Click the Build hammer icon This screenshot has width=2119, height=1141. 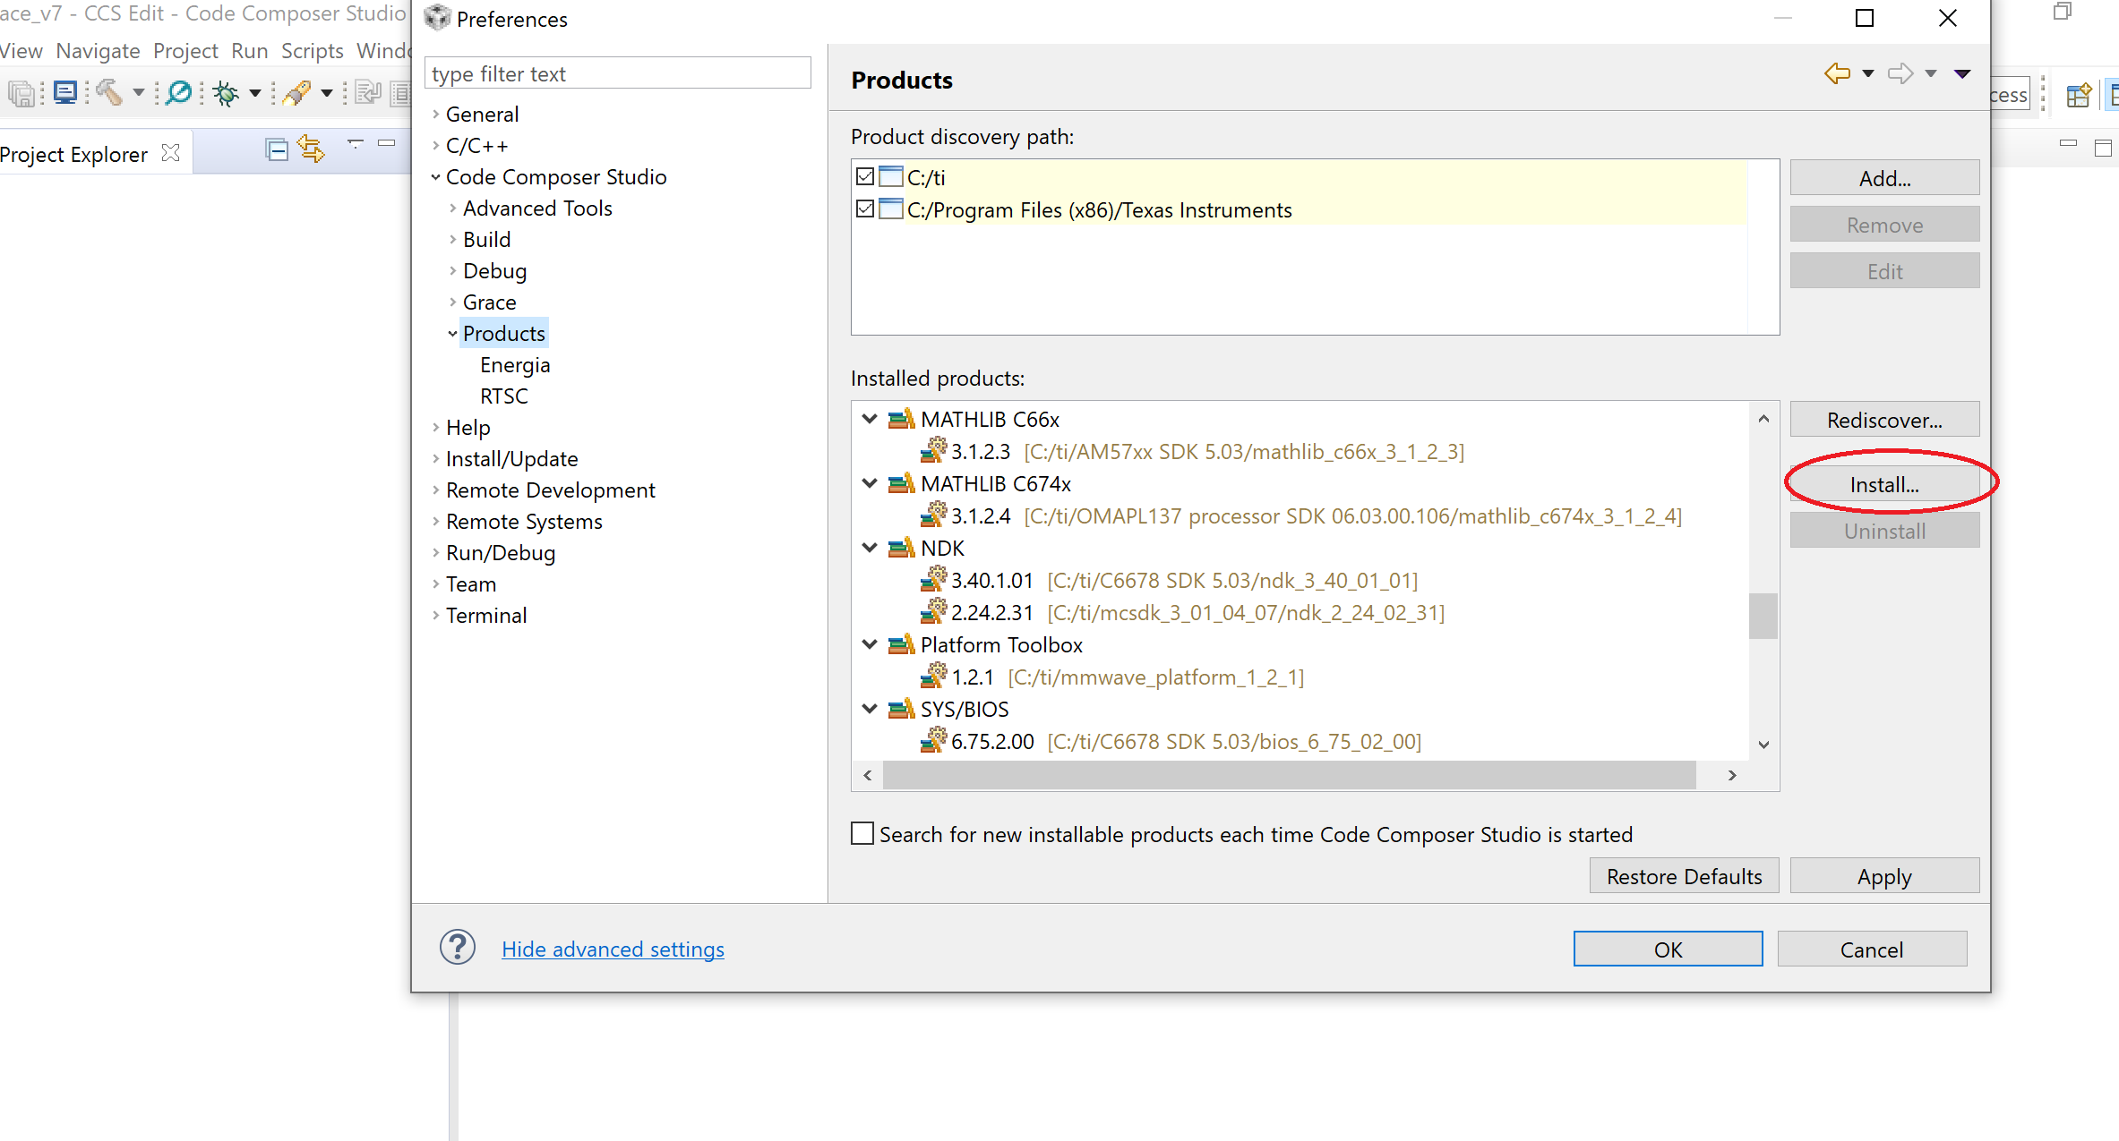(109, 92)
